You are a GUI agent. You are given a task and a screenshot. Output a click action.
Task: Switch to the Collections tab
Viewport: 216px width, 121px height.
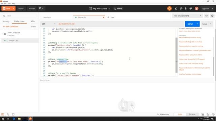pyautogui.click(x=19, y=22)
